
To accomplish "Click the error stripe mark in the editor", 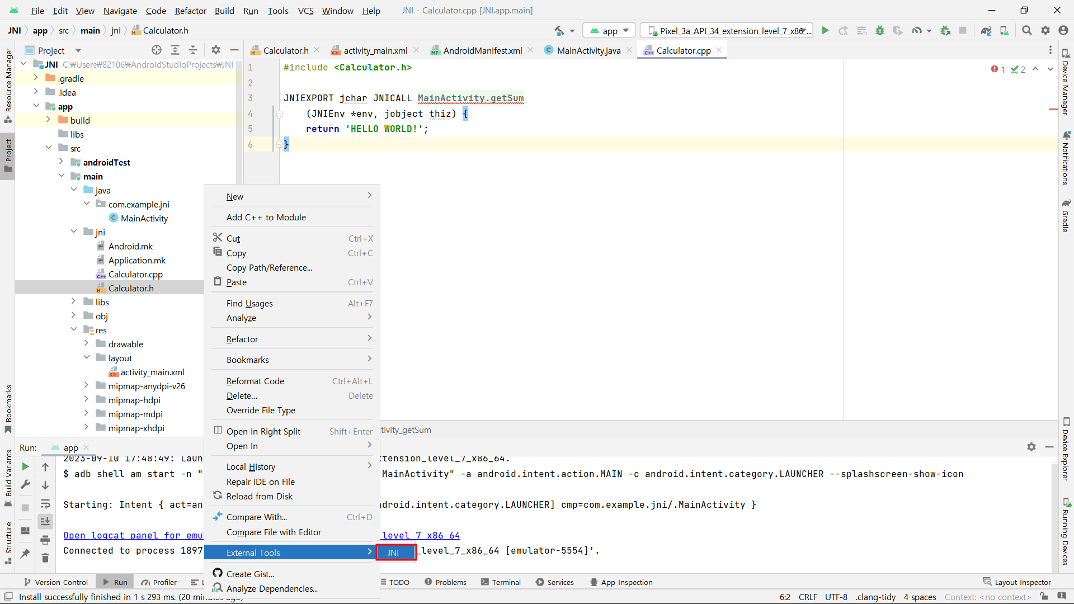I will coord(1053,110).
